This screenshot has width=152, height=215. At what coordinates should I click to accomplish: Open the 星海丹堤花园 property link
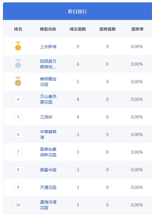tap(48, 205)
